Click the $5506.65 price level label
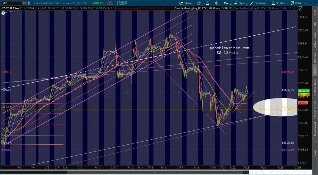Viewport: 318px width, 175px height. point(288,142)
